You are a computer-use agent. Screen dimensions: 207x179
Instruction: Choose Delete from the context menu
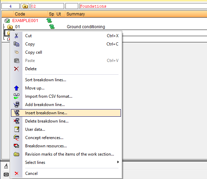[66, 69]
